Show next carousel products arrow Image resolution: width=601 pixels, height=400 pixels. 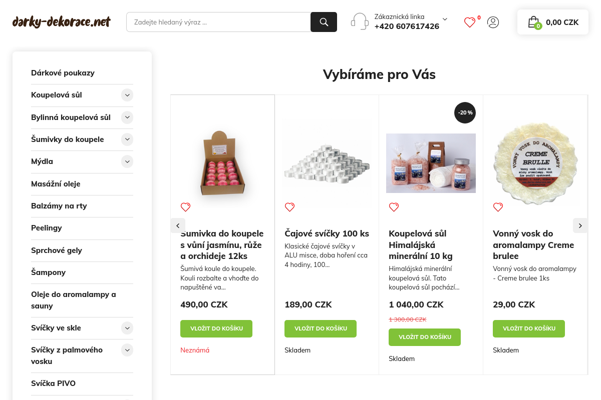pos(580,225)
